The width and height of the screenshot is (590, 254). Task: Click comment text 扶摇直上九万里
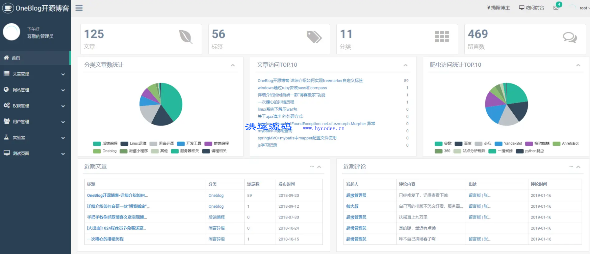coord(413,217)
